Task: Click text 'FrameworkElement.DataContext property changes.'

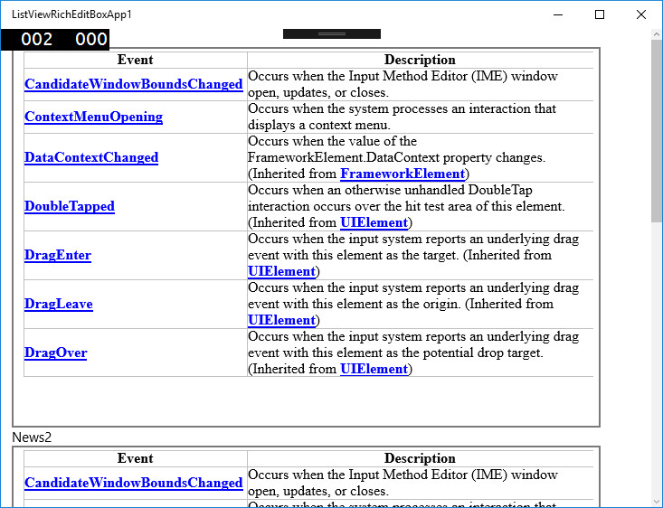Action: tap(396, 157)
